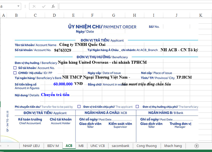Click the Cancel entry X icon

click(34, 6)
